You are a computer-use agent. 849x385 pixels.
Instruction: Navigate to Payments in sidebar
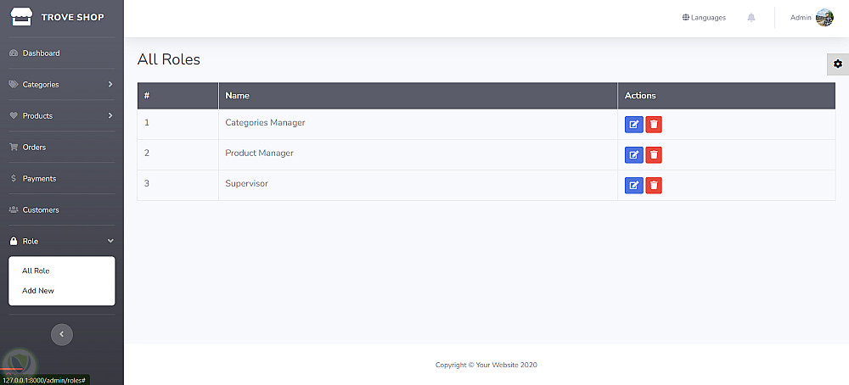(39, 179)
